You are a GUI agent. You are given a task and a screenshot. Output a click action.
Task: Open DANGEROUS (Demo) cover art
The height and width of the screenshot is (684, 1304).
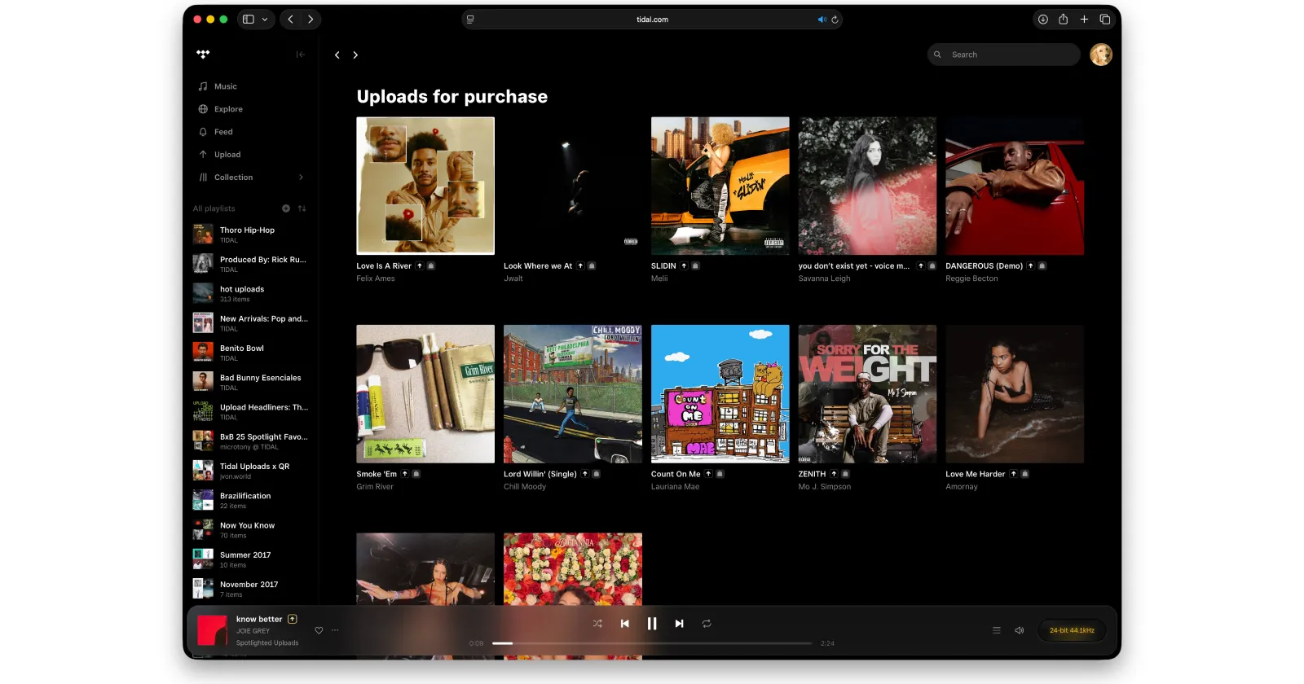pos(1015,186)
